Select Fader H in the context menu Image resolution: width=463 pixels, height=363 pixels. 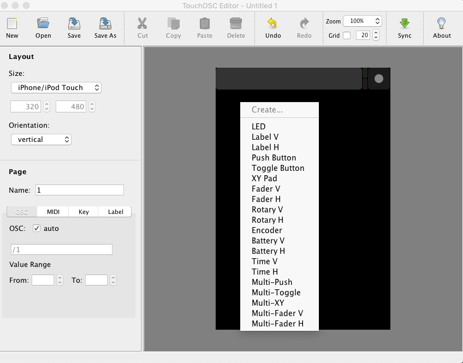click(x=280, y=199)
